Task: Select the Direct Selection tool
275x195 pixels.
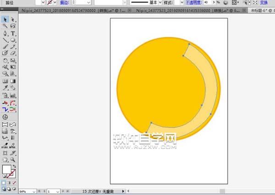Action: coord(13,19)
